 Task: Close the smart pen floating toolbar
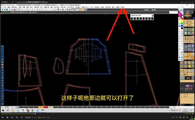point(153,16)
